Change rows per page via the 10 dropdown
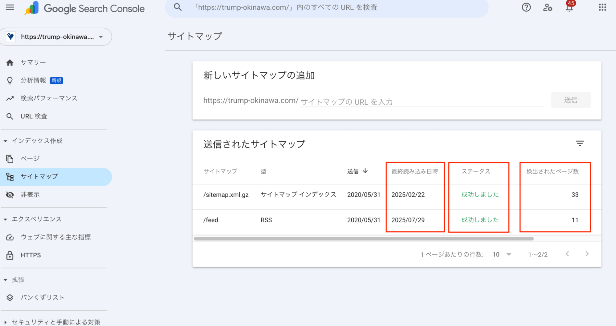 [x=501, y=254]
